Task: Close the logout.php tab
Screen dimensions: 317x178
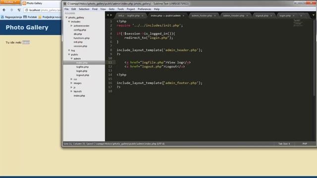Action: (271, 16)
